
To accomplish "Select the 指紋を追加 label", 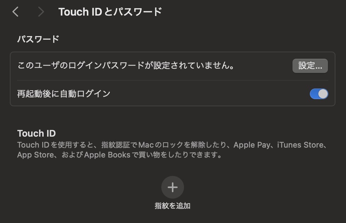I will pos(173,206).
